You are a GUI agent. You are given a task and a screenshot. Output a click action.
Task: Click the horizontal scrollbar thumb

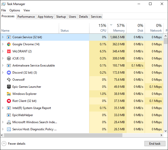click(x=63, y=135)
